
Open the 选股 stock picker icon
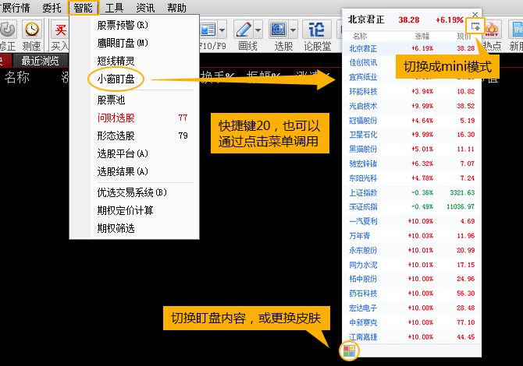(x=279, y=30)
